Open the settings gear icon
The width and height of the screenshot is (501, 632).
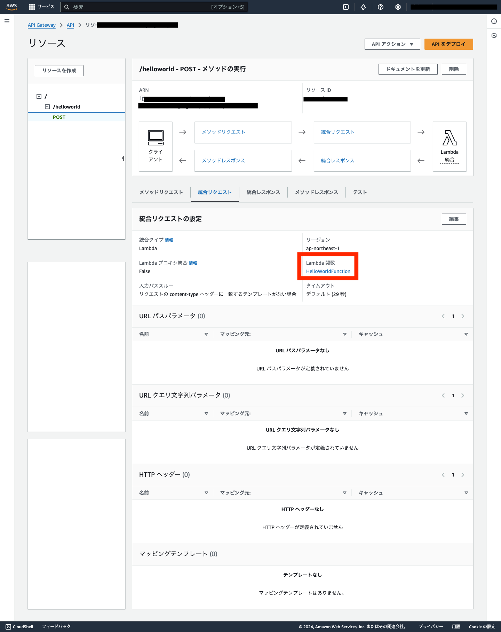click(398, 7)
